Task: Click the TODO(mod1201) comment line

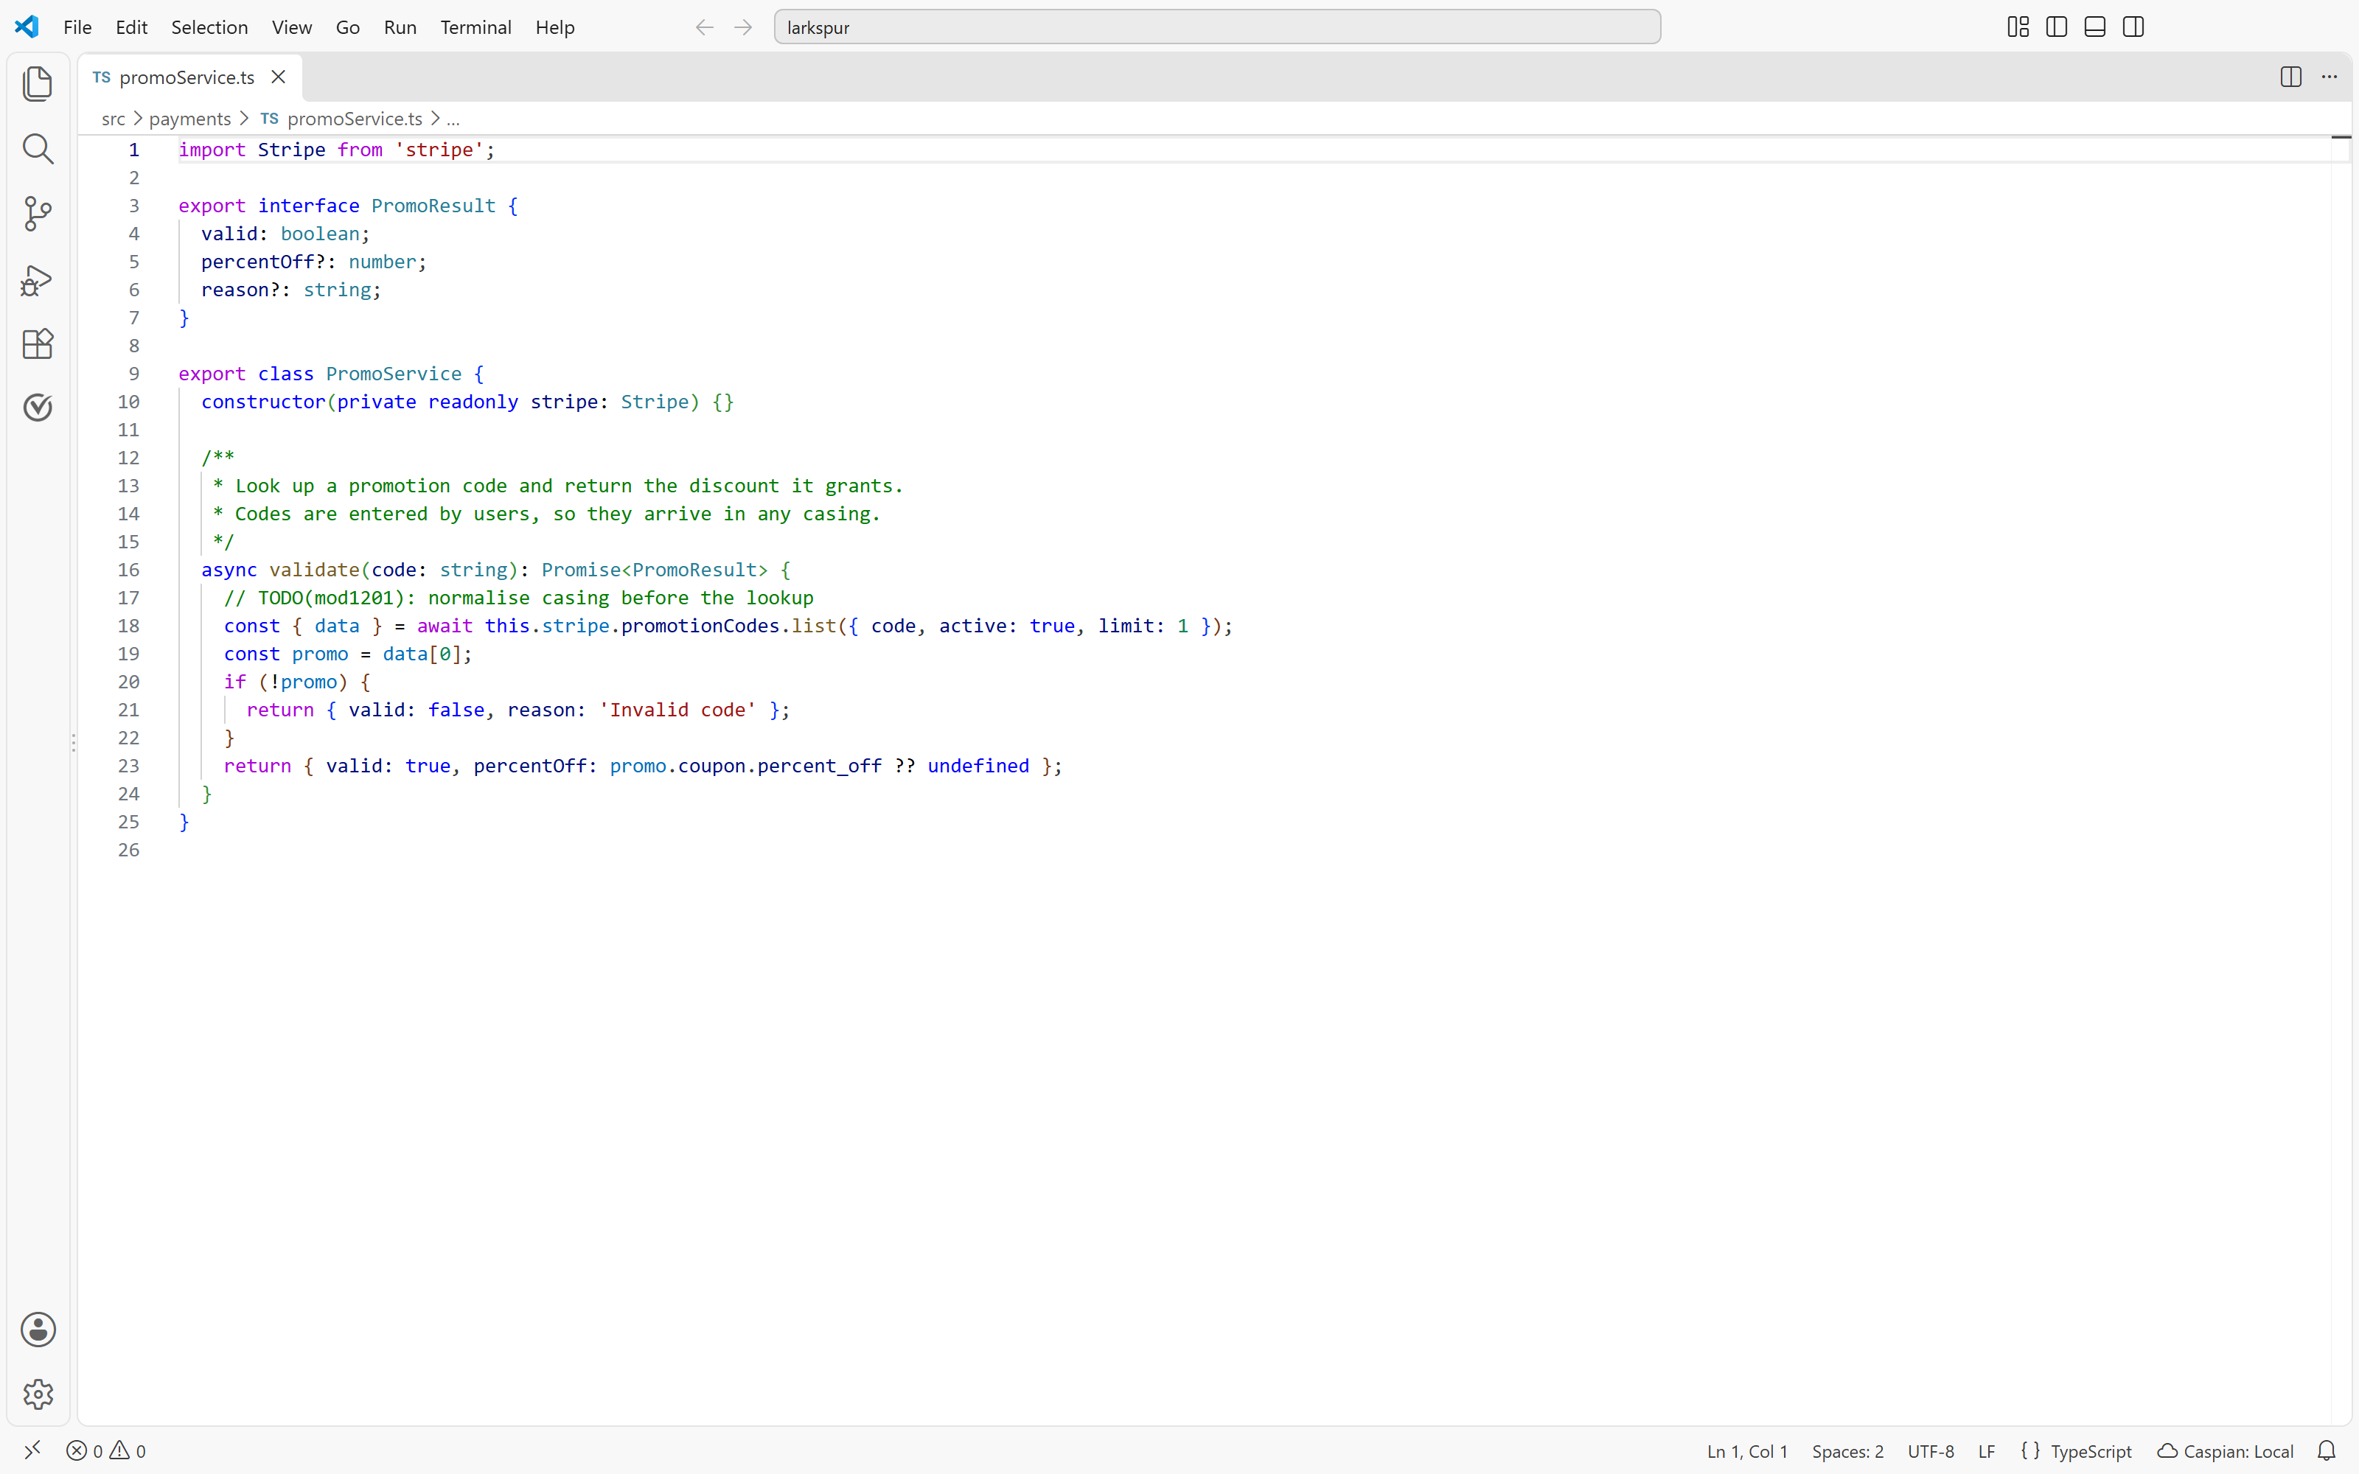Action: click(x=518, y=598)
